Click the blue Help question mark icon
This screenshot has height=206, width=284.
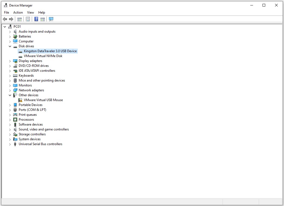point(36,19)
